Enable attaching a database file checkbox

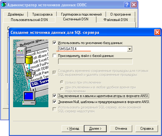(54, 56)
